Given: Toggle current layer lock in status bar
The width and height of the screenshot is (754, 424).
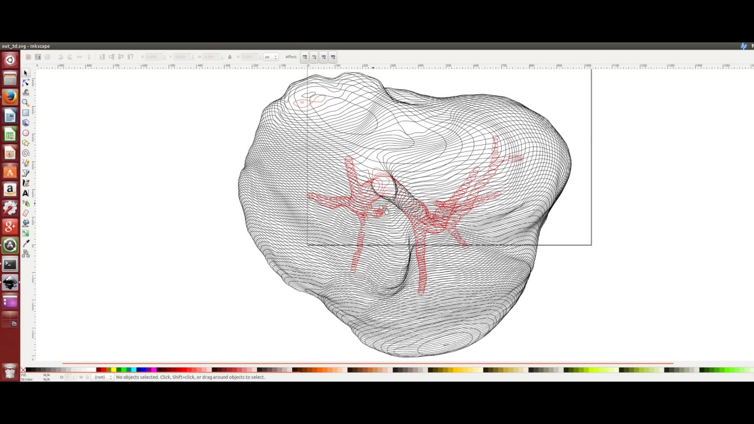Looking at the screenshot, I should (x=87, y=377).
